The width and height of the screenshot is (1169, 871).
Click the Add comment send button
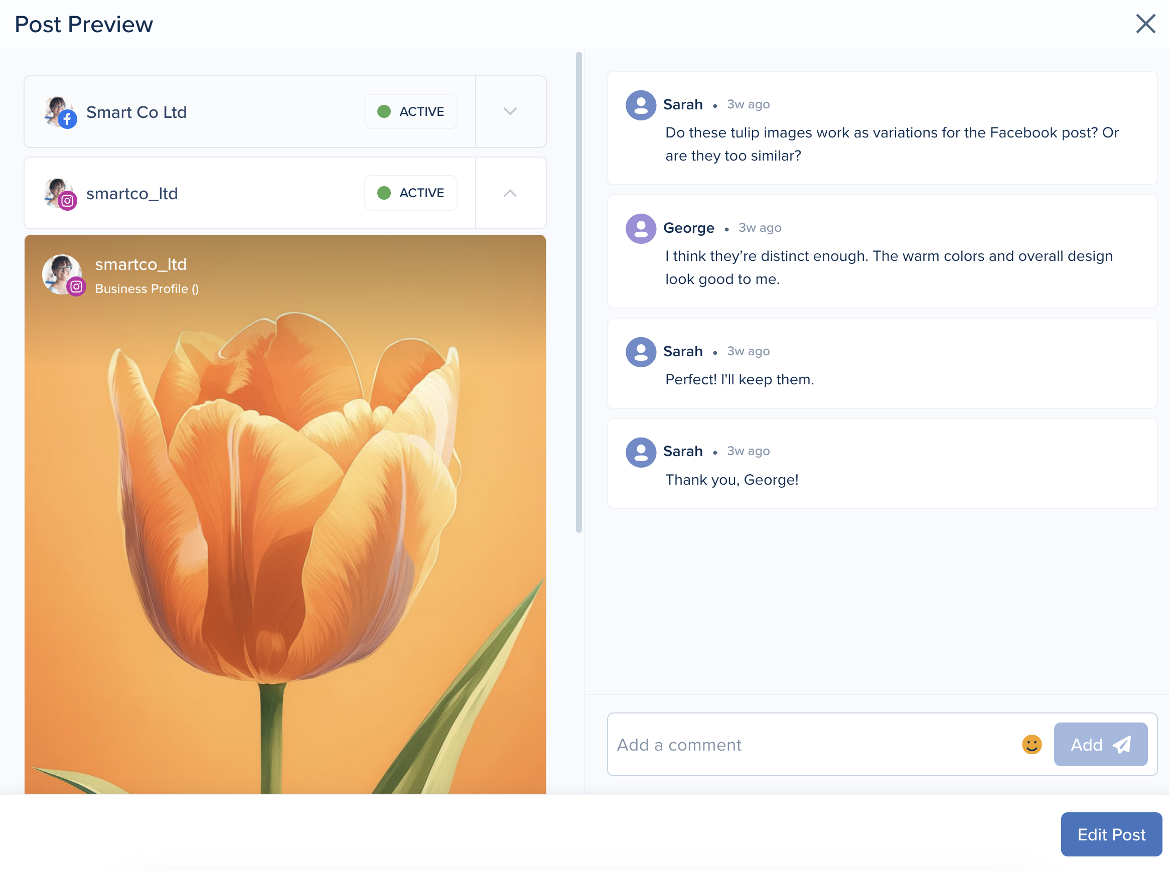(1100, 745)
